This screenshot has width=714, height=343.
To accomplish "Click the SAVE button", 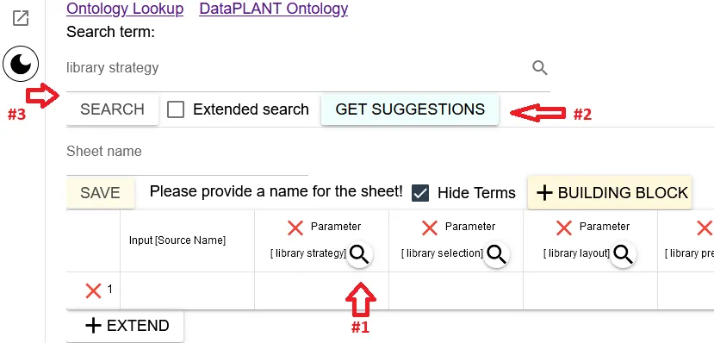I will pyautogui.click(x=100, y=193).
